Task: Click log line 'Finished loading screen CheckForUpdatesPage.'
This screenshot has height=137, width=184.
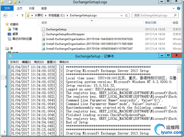Action: (x=106, y=115)
